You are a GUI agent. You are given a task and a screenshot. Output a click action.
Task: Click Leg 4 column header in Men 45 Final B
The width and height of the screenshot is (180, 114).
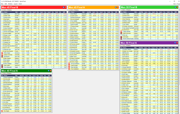[x=49, y=12]
